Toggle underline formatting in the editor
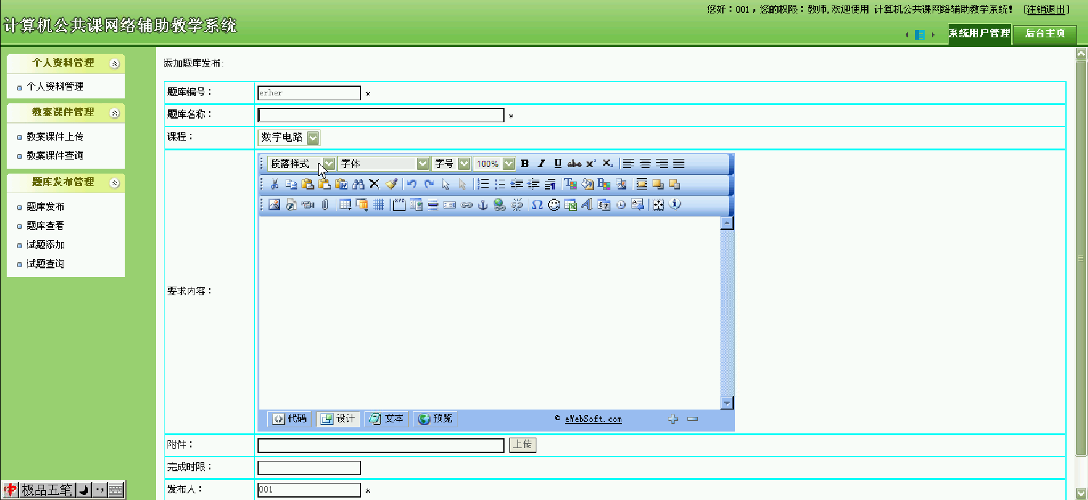 (x=558, y=164)
